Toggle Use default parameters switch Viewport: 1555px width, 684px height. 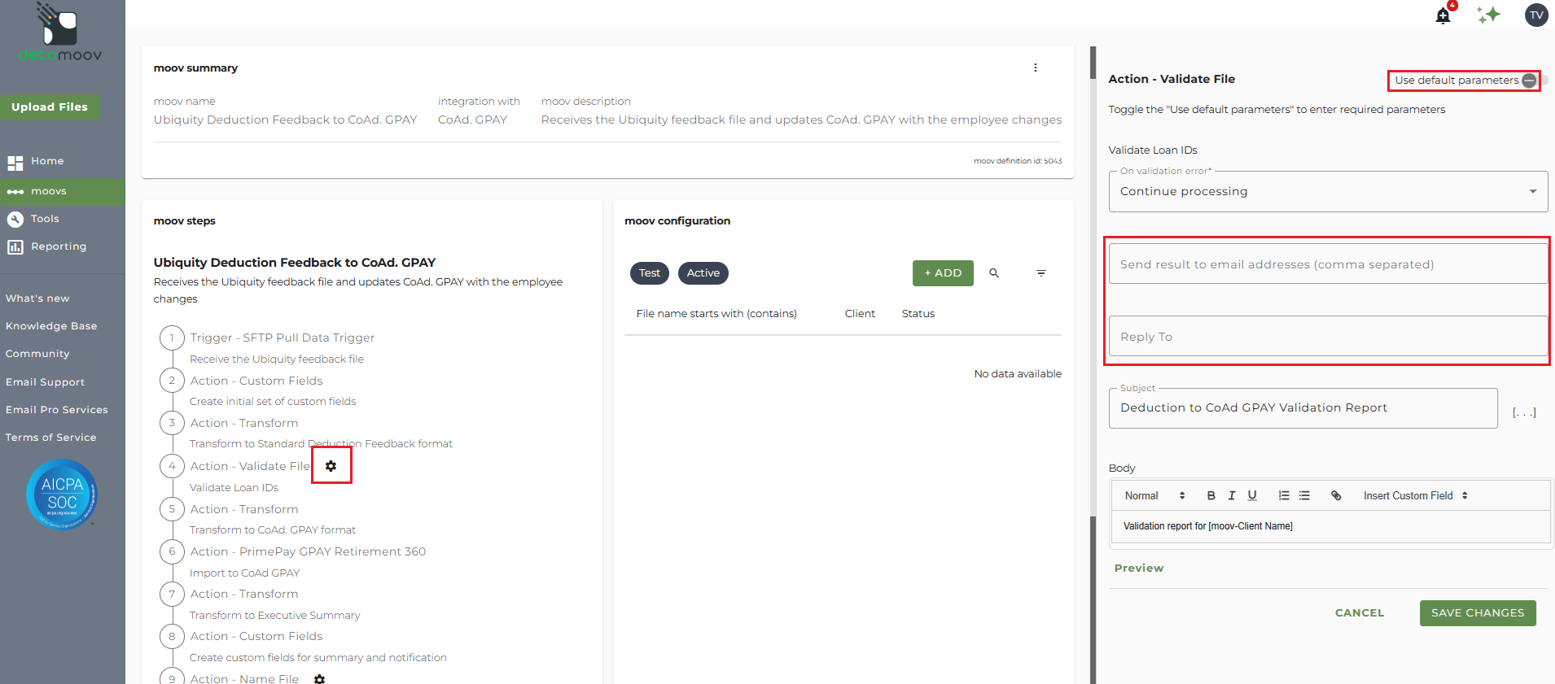tap(1534, 80)
